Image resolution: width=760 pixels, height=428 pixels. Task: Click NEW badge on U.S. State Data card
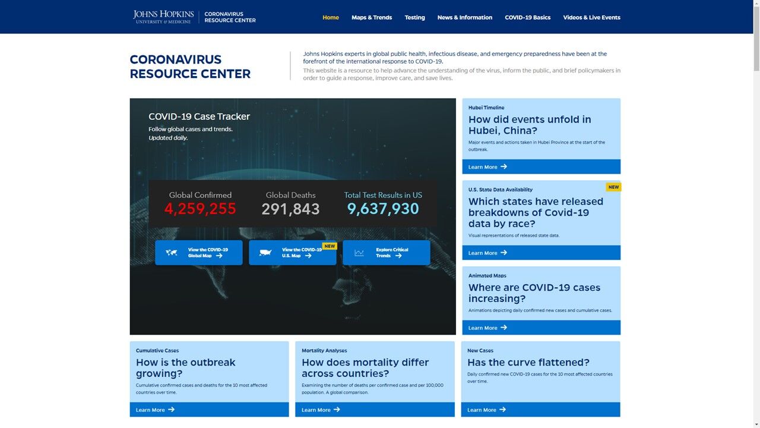(613, 187)
